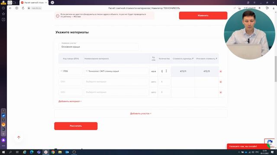The width and height of the screenshot is (277, 155).
Task: Click the scroll-to-top arrow button
Action: pyautogui.click(x=19, y=137)
